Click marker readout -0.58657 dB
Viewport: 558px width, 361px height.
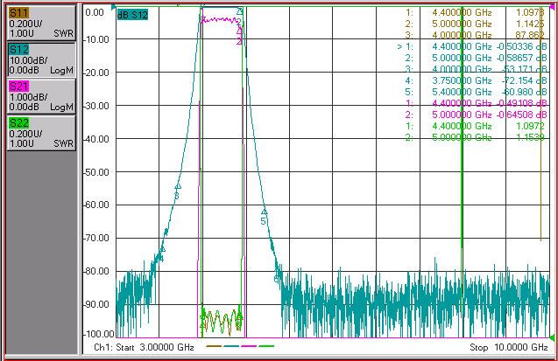[x=522, y=58]
